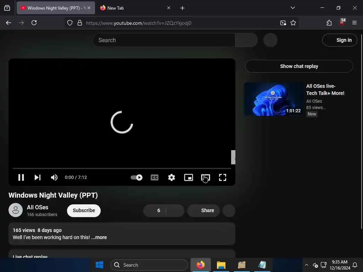363x272 pixels.
Task: Open a new browser tab
Action: tap(183, 8)
